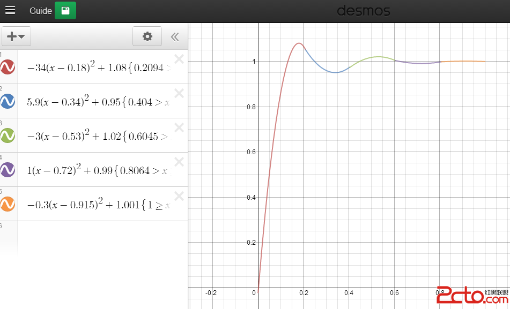Click y-axis label 0.2
Screen dimensions: 510x309
point(251,243)
